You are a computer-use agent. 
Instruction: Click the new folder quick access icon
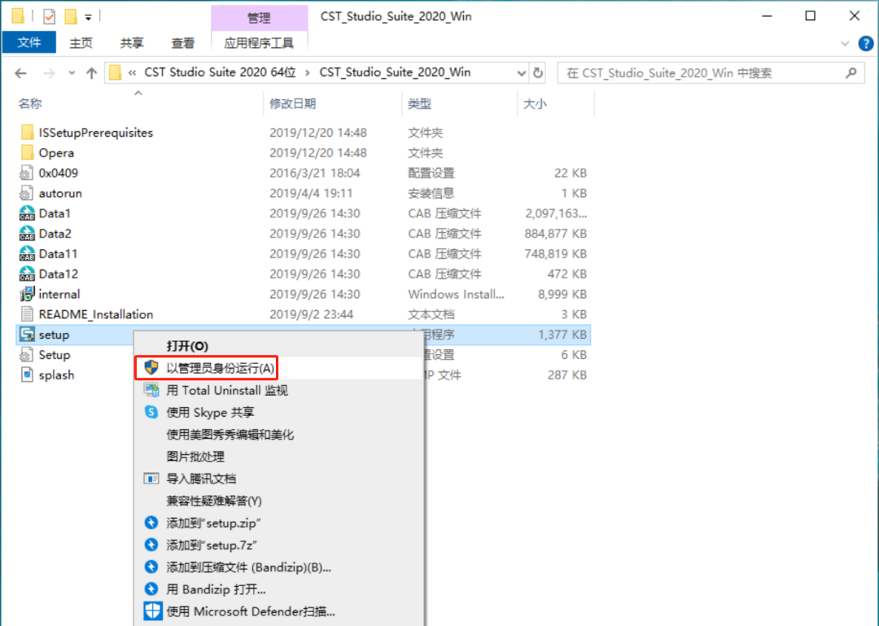point(71,17)
